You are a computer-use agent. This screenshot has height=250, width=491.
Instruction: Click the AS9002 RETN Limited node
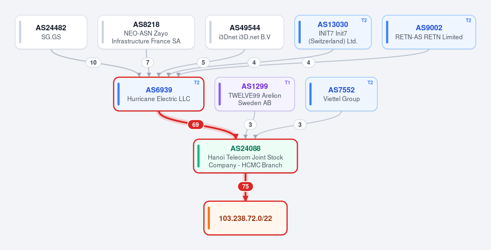click(x=429, y=32)
